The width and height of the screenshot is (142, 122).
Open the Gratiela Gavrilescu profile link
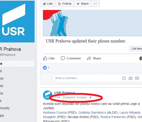(x=92, y=112)
